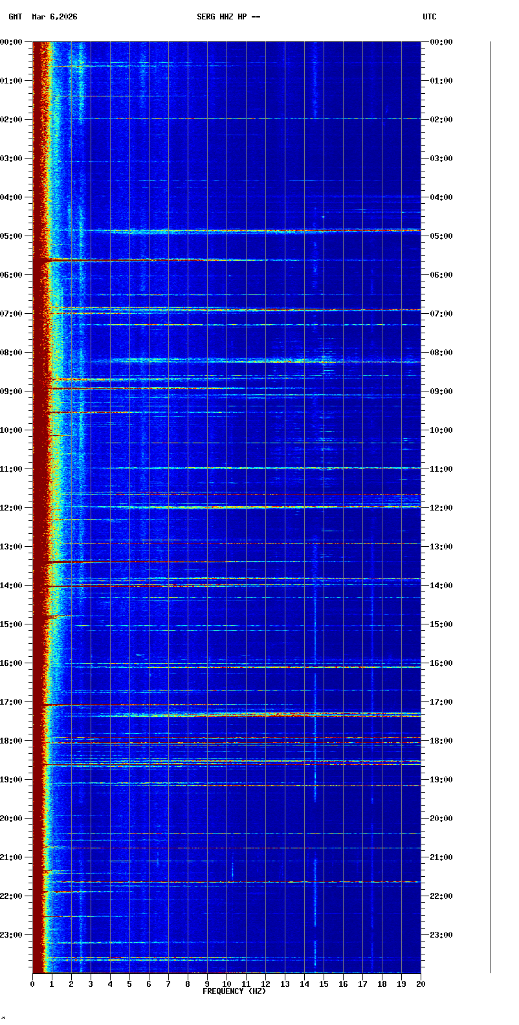The image size is (519, 1025).
Task: Click the 0 tick on frequency axis
Action: pyautogui.click(x=32, y=984)
